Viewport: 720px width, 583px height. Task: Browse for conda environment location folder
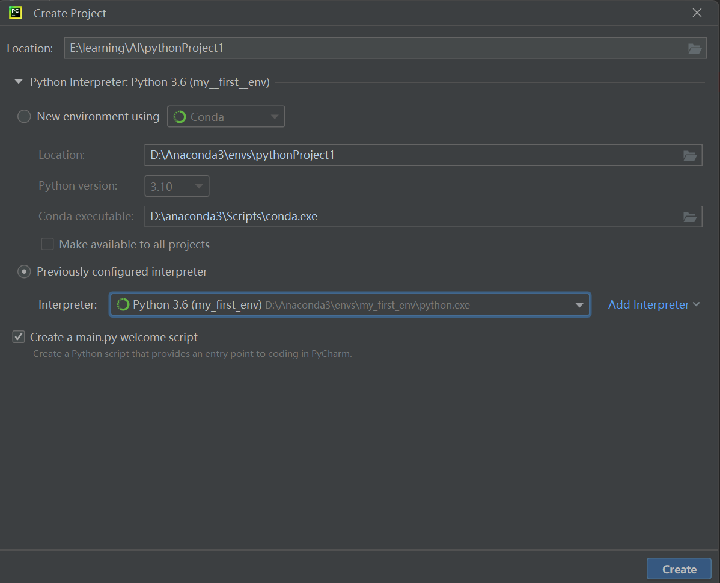point(690,155)
